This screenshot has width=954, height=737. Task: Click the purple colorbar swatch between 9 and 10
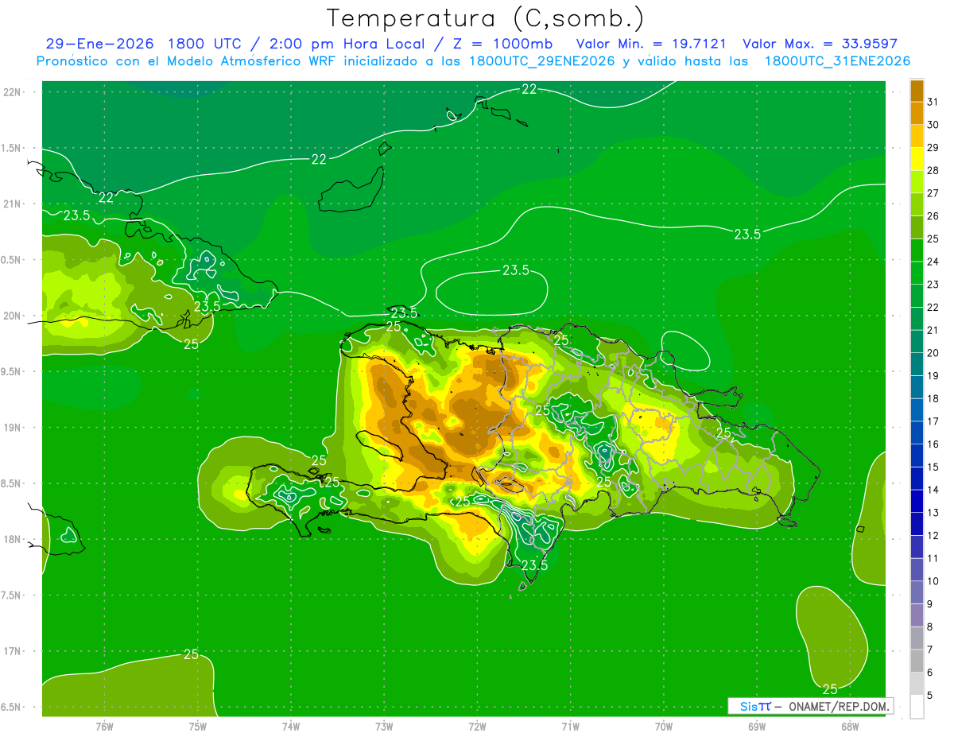point(917,592)
